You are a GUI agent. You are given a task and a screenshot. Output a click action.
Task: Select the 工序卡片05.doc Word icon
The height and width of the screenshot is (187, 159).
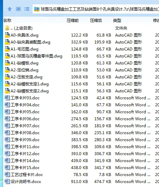[x=7, y=112]
